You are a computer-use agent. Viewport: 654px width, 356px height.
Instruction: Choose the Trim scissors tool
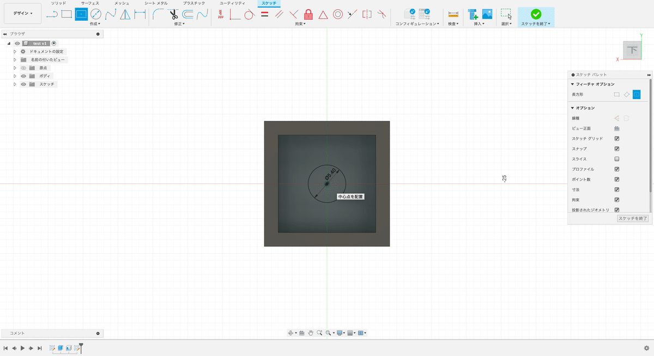(173, 14)
